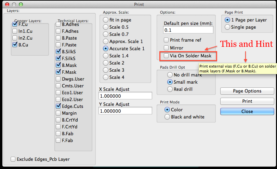Choose Scale 1.4 radio option
The height and width of the screenshot is (169, 277).
tap(106, 56)
